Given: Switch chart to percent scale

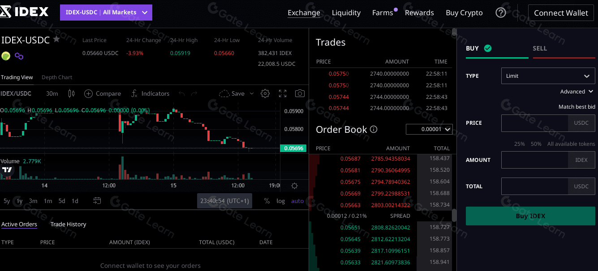Looking at the screenshot, I should pyautogui.click(x=267, y=201).
